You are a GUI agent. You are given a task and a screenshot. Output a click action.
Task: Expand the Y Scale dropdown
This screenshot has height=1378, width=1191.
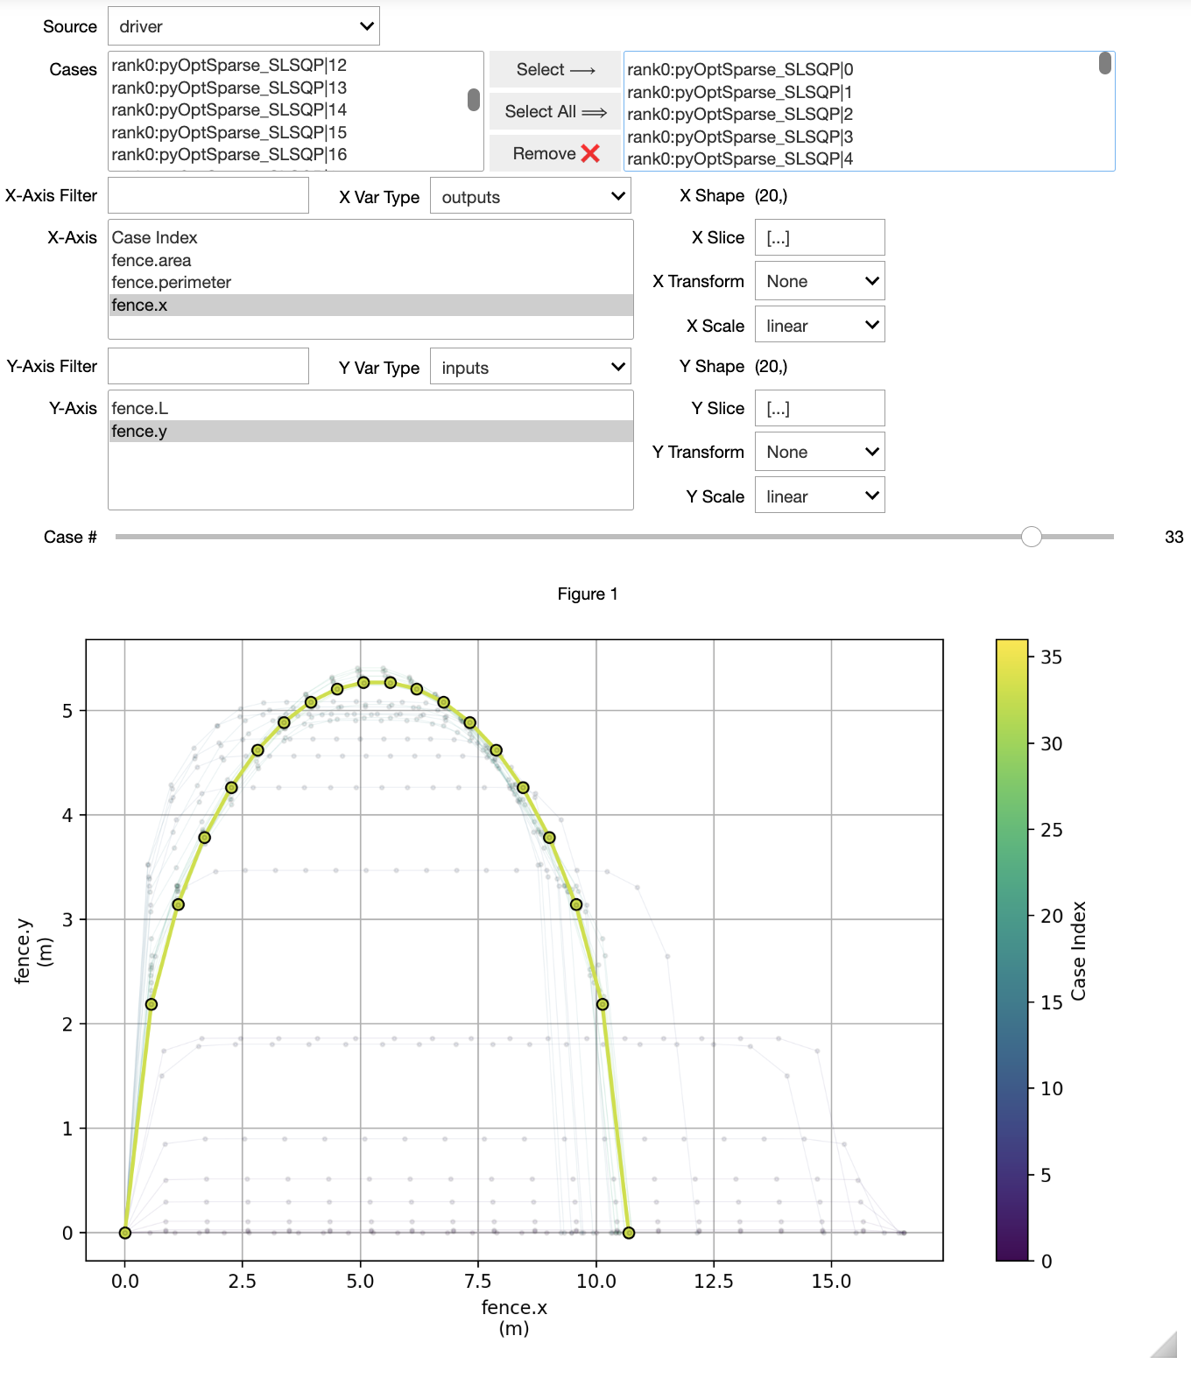coord(820,496)
